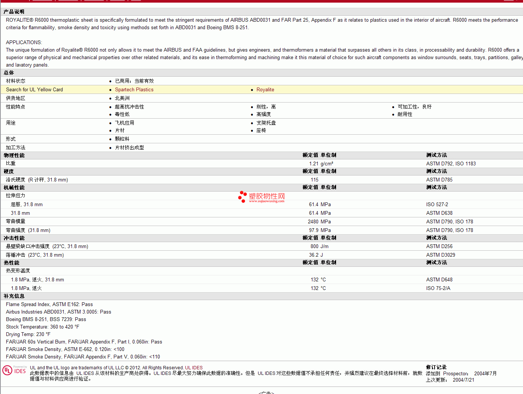Click the 耐用性 feature
Viewport: 523px width, 394px height.
405,114
